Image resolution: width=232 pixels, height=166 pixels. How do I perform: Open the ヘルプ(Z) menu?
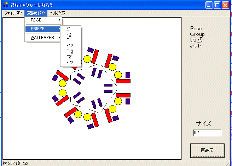pyautogui.click(x=57, y=13)
